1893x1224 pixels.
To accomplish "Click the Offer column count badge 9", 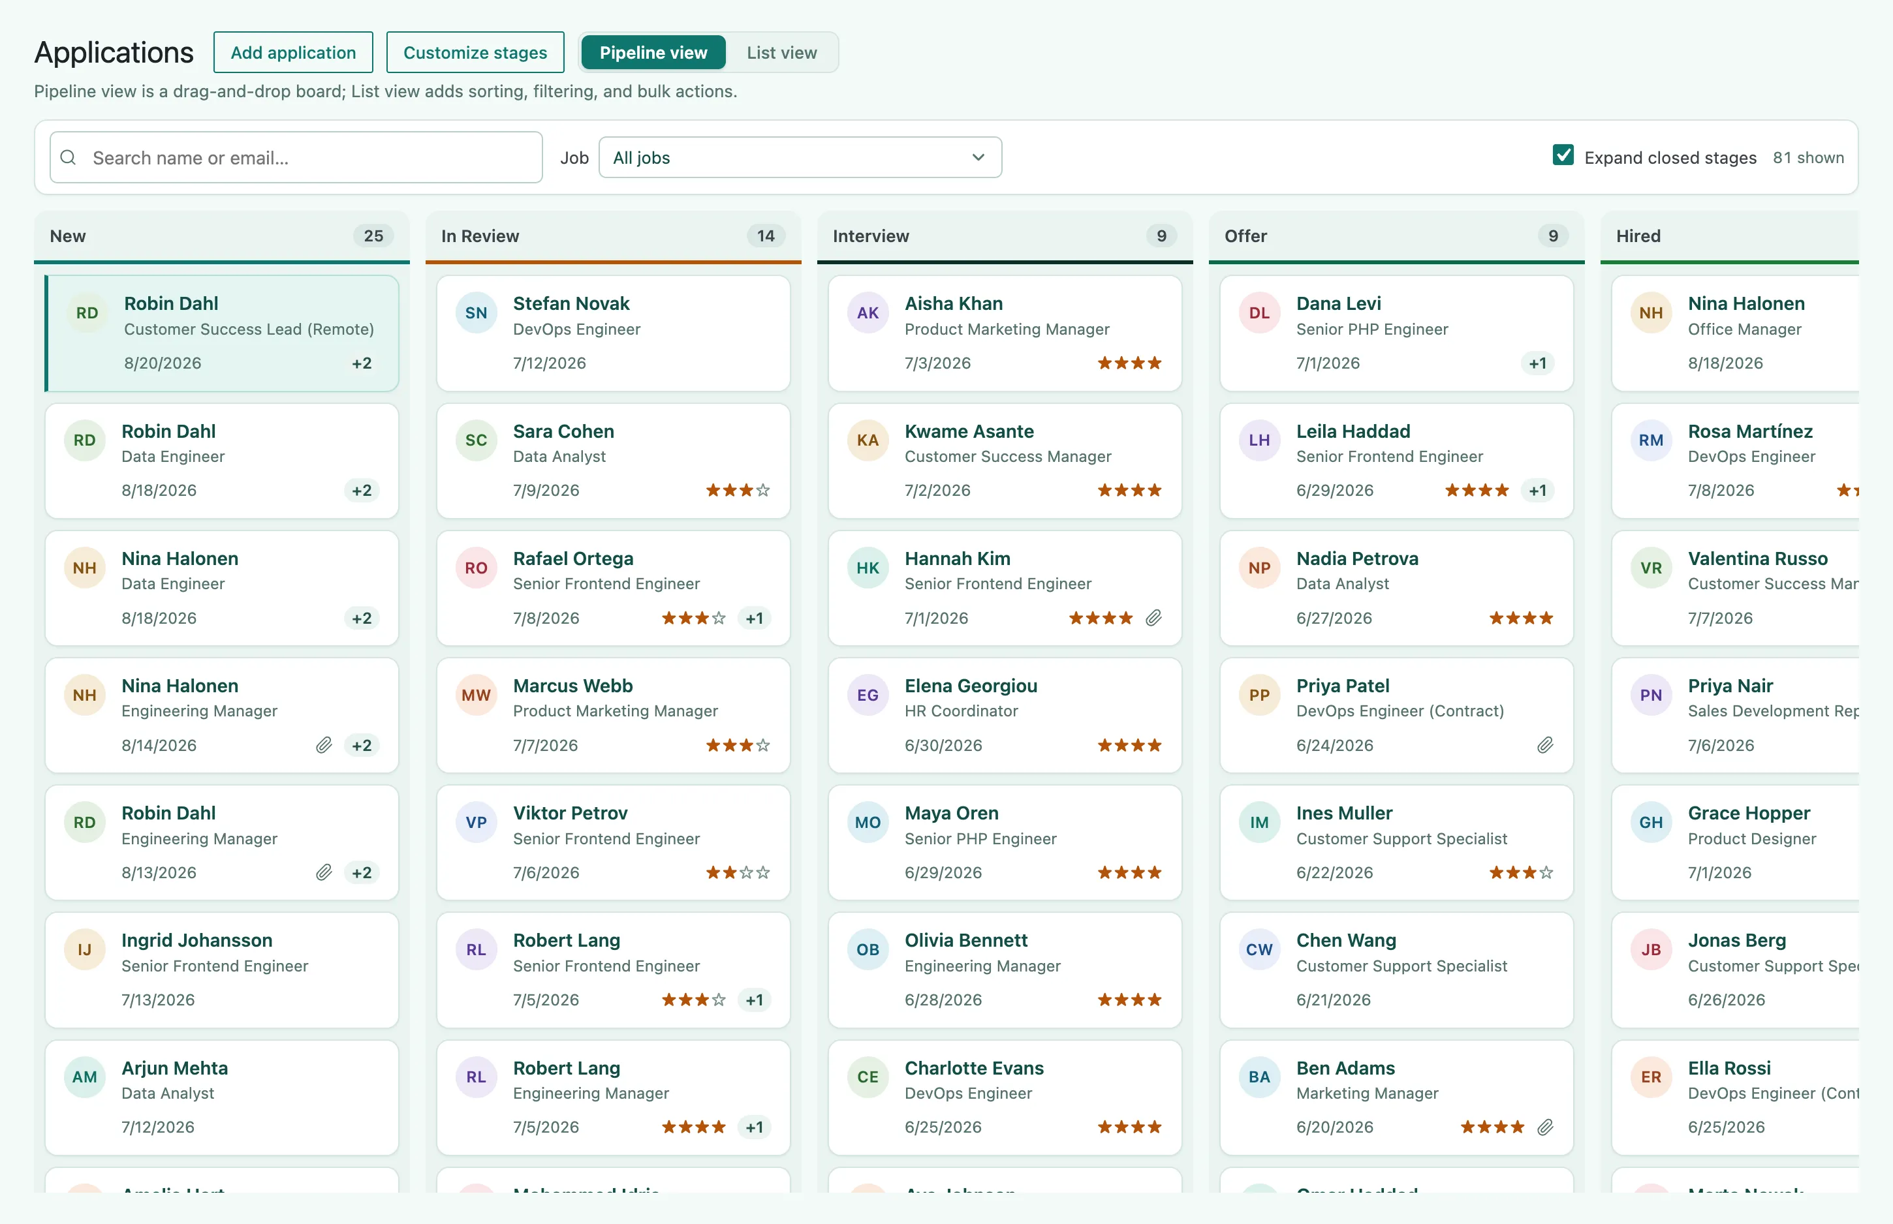I will [x=1553, y=236].
